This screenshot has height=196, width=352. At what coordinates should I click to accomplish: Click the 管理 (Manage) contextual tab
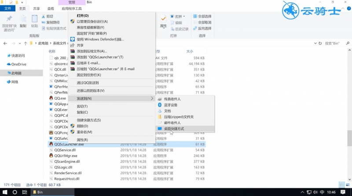(x=72, y=2)
